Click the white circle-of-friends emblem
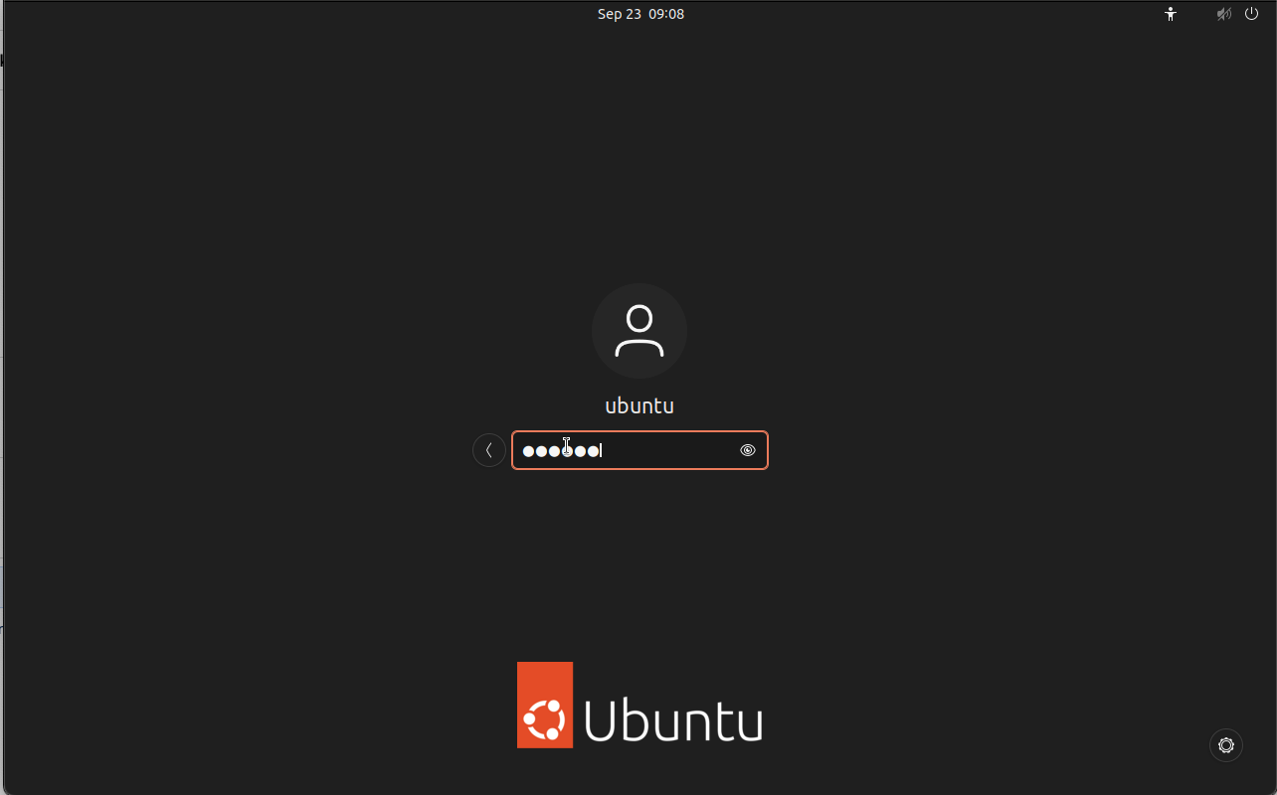The height and width of the screenshot is (795, 1277). 544,719
